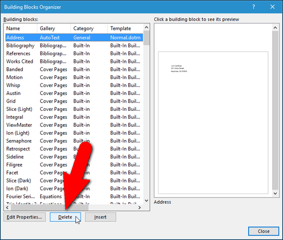The width and height of the screenshot is (283, 240).
Task: Select the Filigree cover page entry
Action: [74, 164]
